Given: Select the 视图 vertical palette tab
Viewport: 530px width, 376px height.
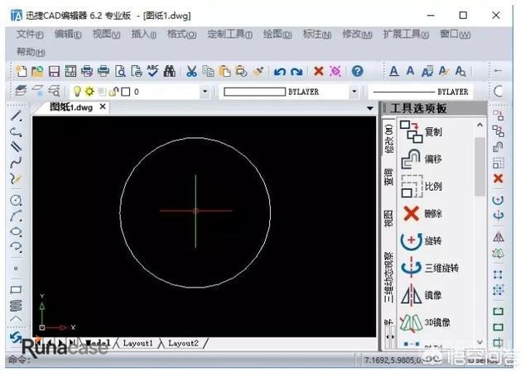Looking at the screenshot, I should click(x=389, y=218).
